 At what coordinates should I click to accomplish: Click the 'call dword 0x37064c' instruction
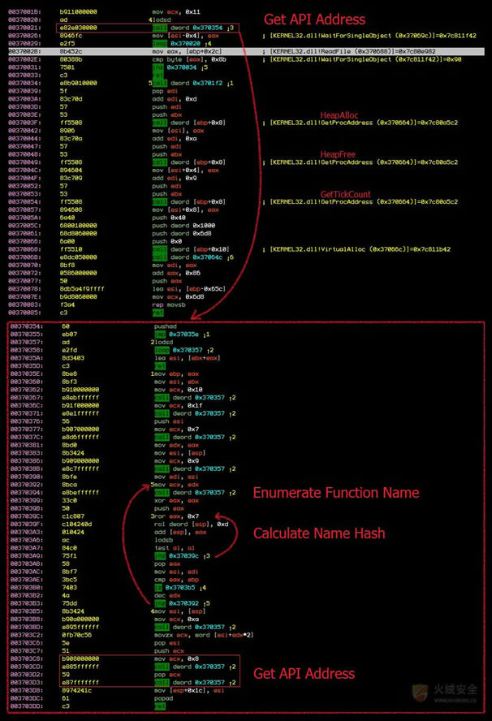click(192, 257)
